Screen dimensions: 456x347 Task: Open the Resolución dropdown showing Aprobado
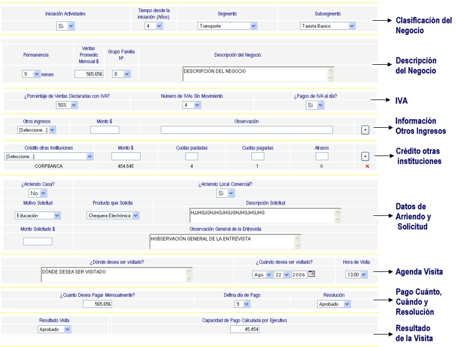click(x=332, y=304)
